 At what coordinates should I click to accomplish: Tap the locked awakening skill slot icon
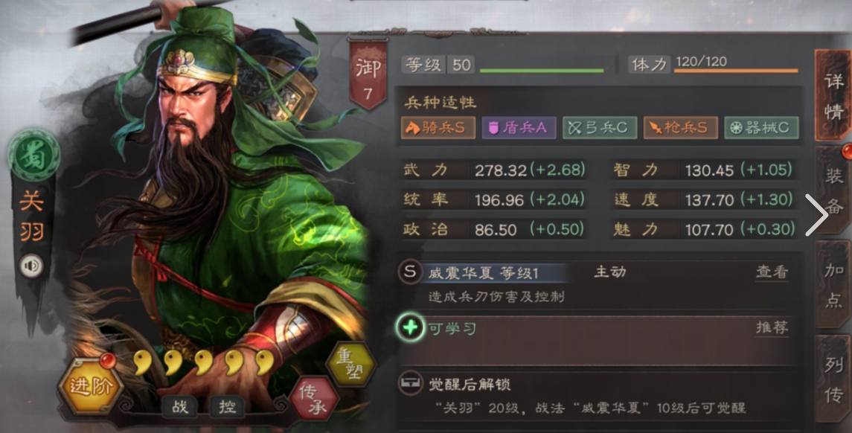tap(410, 384)
